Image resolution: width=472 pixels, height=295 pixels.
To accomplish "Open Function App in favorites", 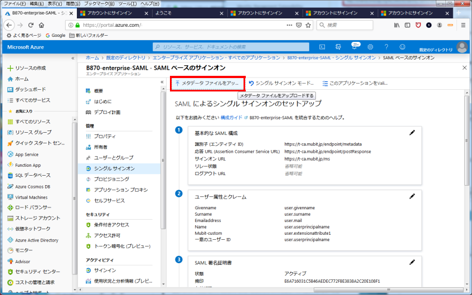I will click(x=24, y=165).
